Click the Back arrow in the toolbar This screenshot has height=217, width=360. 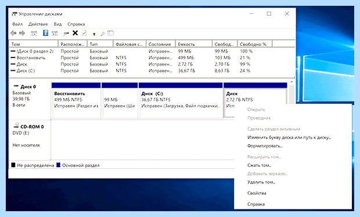coord(13,33)
